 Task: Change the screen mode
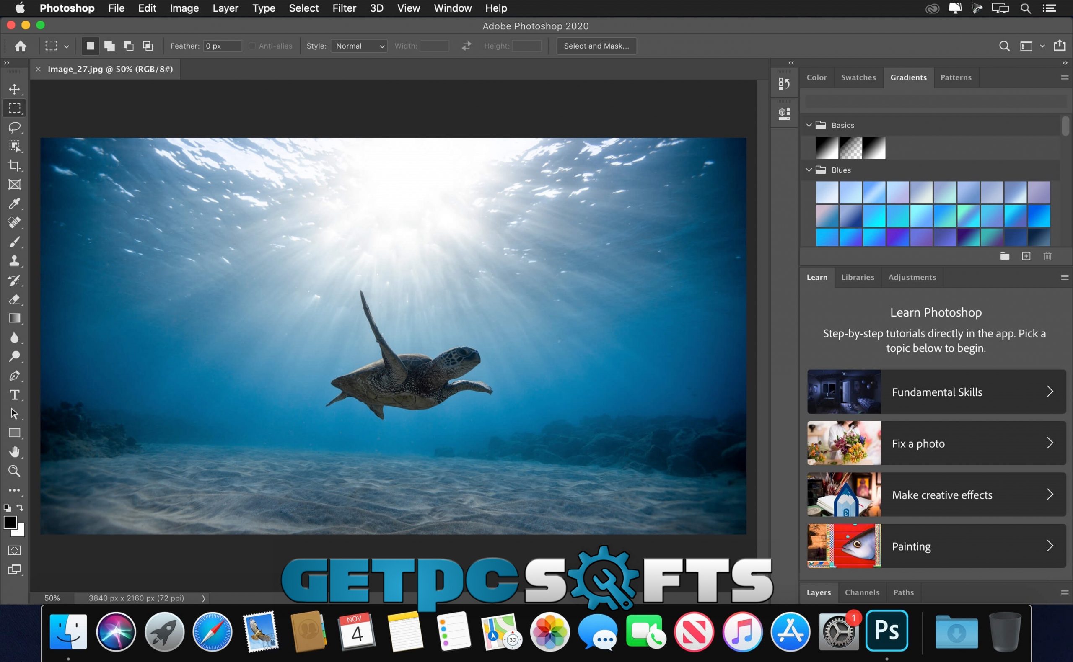(14, 569)
